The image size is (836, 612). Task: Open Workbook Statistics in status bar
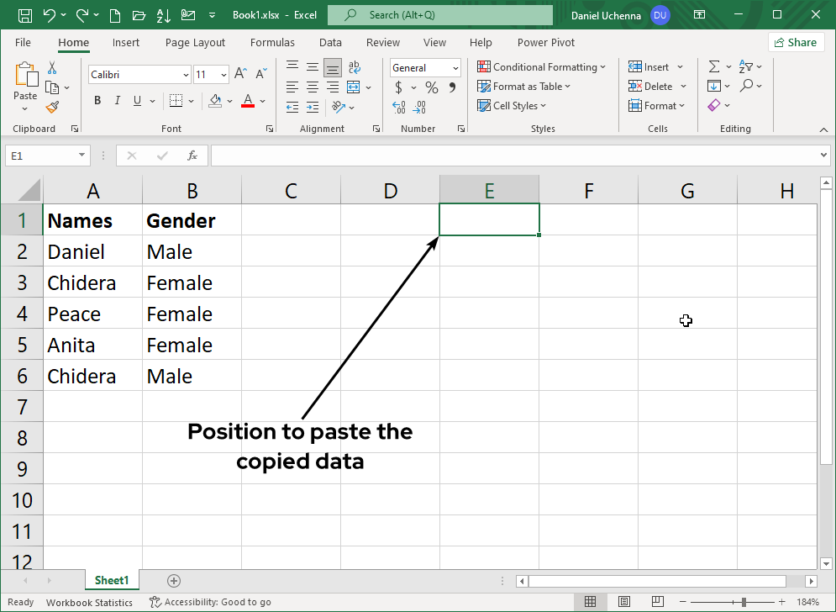point(89,602)
